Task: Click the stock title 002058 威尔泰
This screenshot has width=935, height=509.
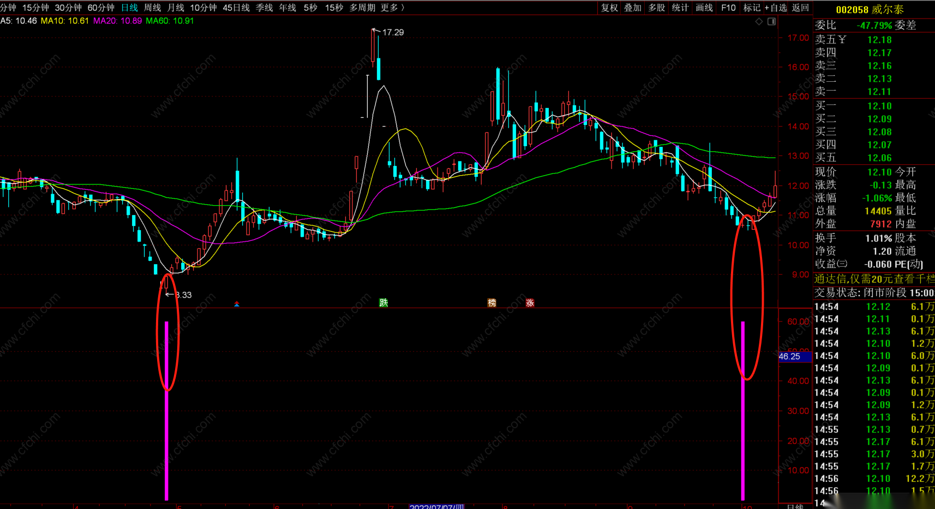Action: coord(870,9)
